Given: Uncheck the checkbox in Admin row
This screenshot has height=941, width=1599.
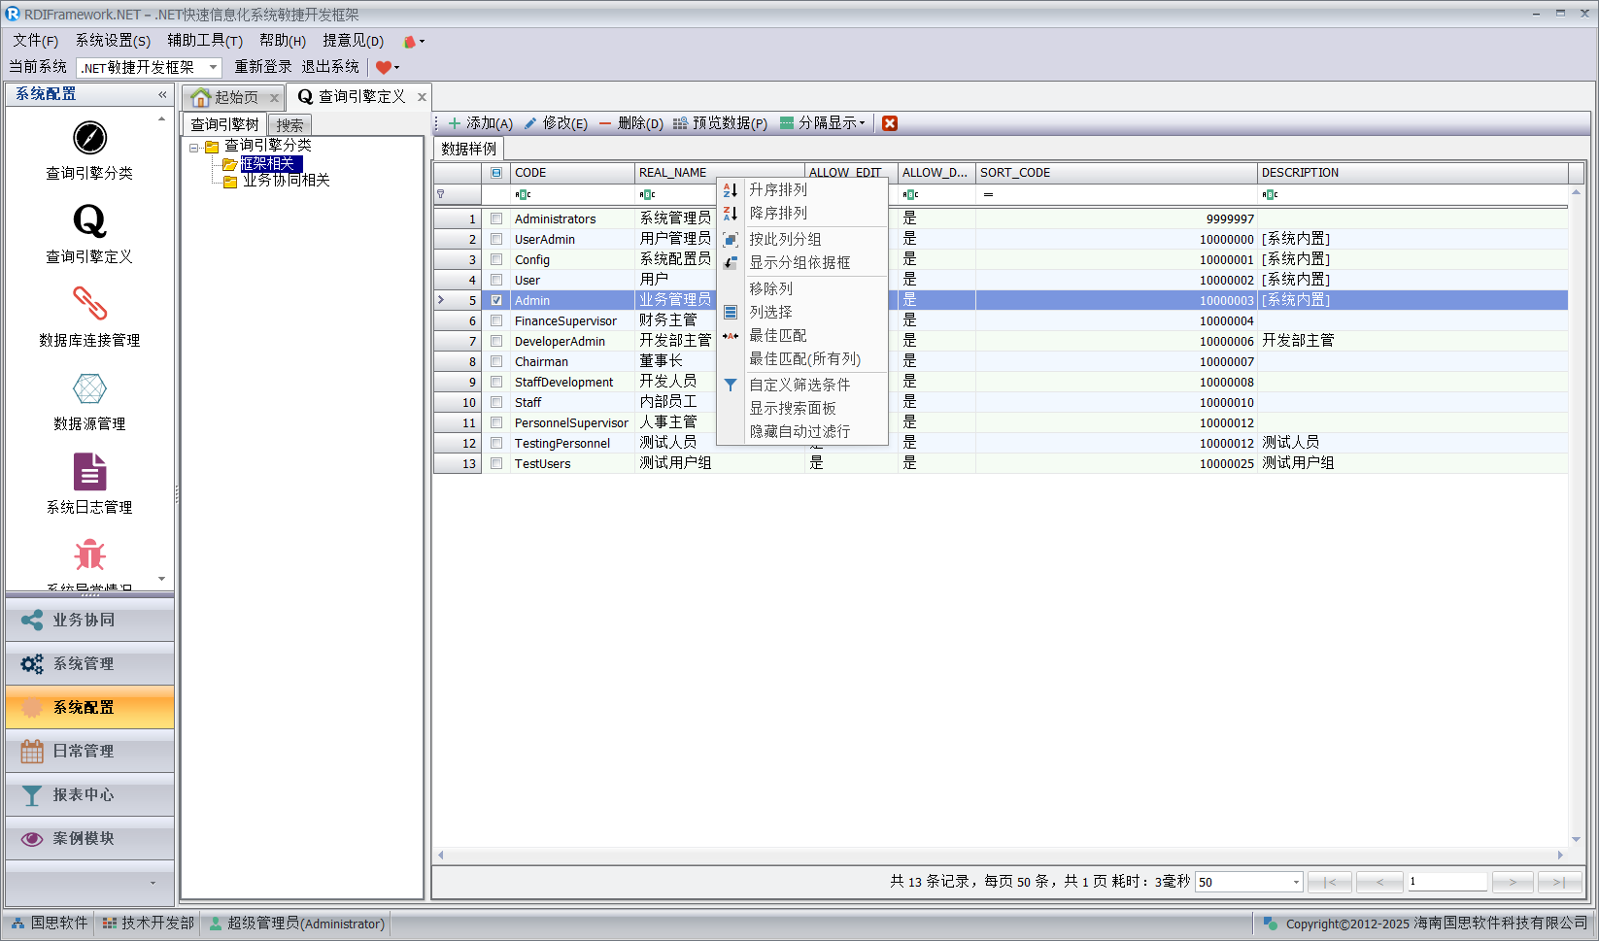Looking at the screenshot, I should point(496,301).
